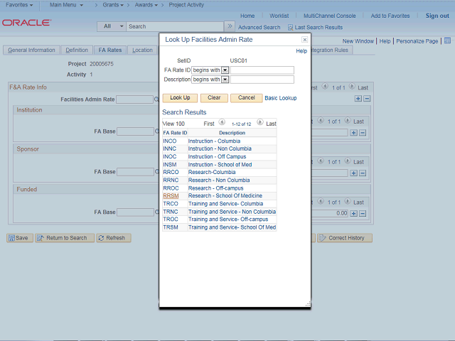455x341 pixels.
Task: Select FA Rate ID TROC
Action: (171, 220)
